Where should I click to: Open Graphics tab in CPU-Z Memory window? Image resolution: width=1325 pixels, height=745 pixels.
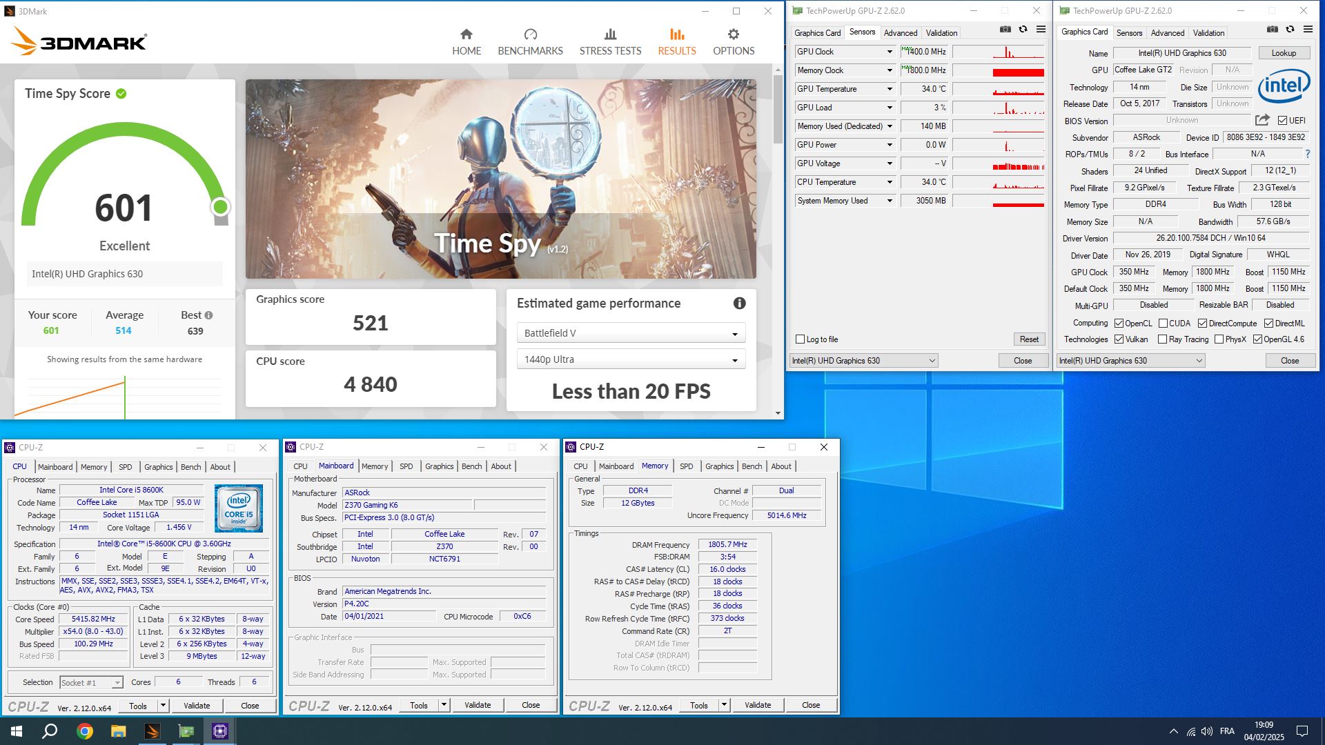(x=720, y=466)
